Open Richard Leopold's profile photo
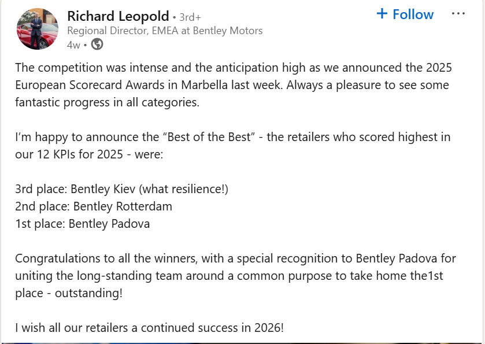The width and height of the screenshot is (485, 344). coord(37,29)
